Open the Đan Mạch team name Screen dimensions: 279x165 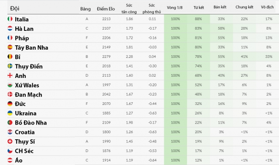[x=28, y=94]
